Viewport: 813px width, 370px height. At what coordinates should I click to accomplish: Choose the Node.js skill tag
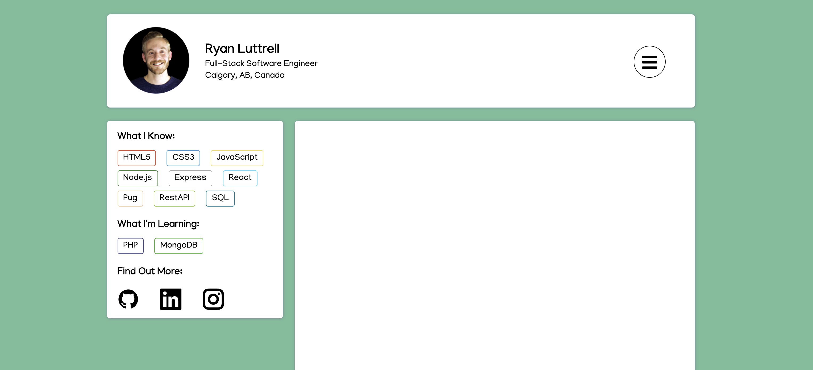point(137,178)
